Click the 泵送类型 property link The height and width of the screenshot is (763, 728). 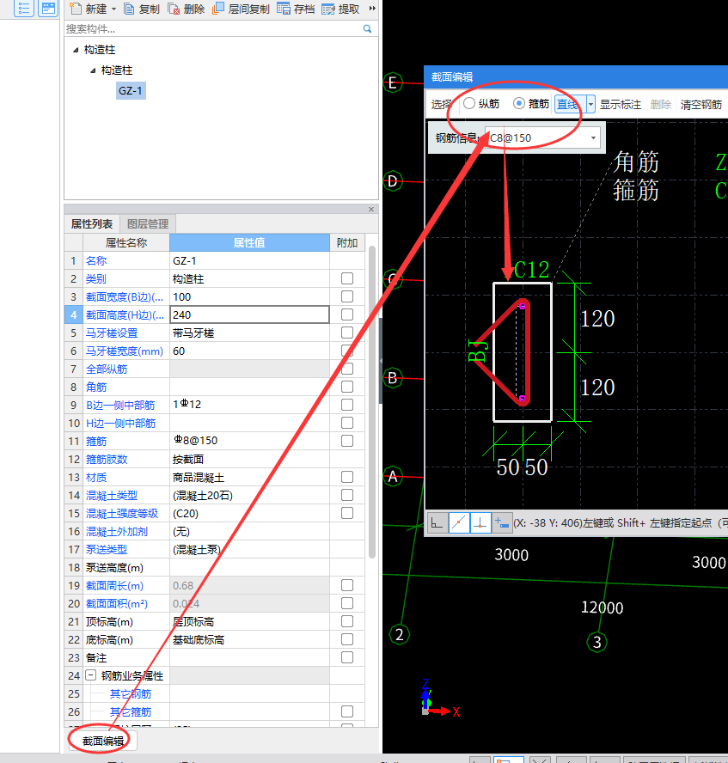107,549
